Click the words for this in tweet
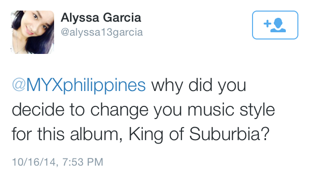 click(x=38, y=134)
